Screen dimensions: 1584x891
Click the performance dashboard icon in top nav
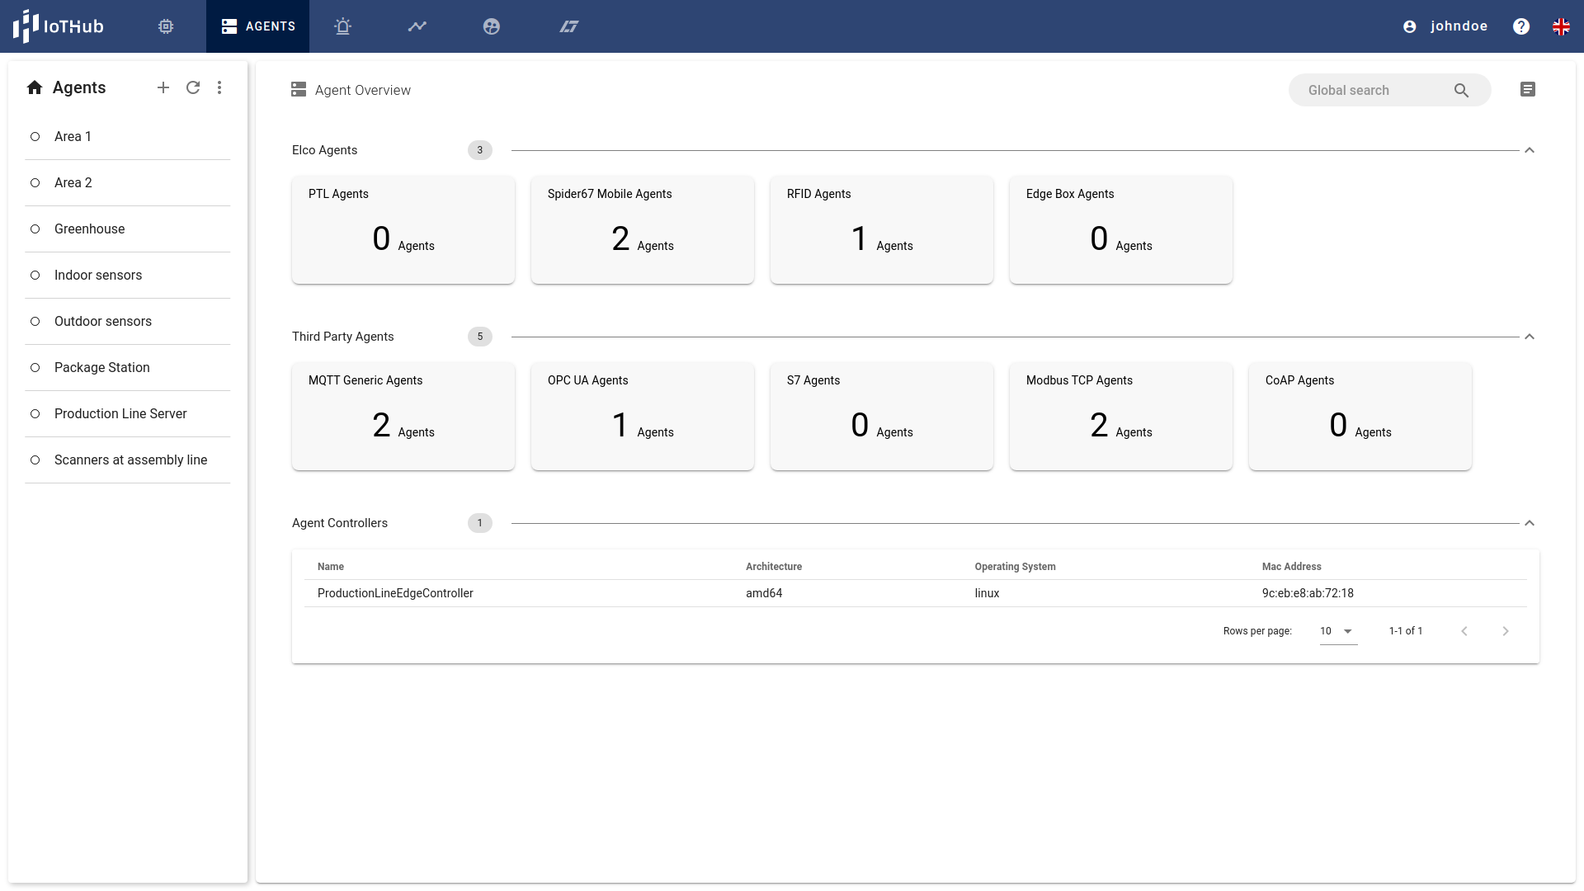tap(417, 26)
